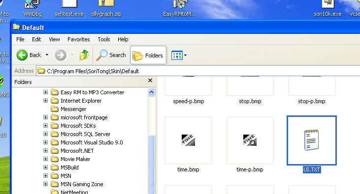
Task: Select ollygraph.zip desktop icon
Action: 106,8
